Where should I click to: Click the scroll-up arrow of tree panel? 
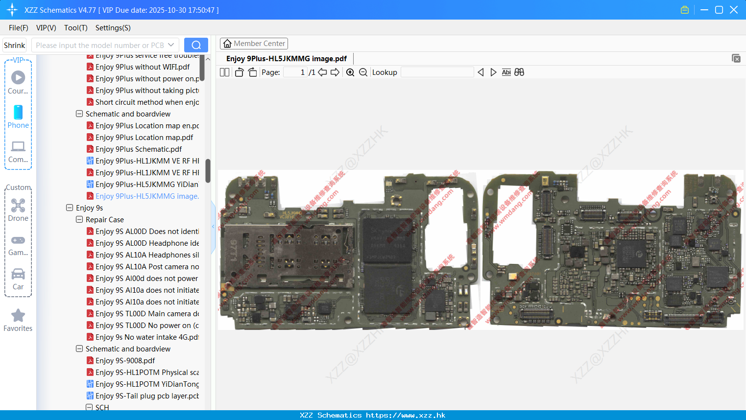coord(208,59)
